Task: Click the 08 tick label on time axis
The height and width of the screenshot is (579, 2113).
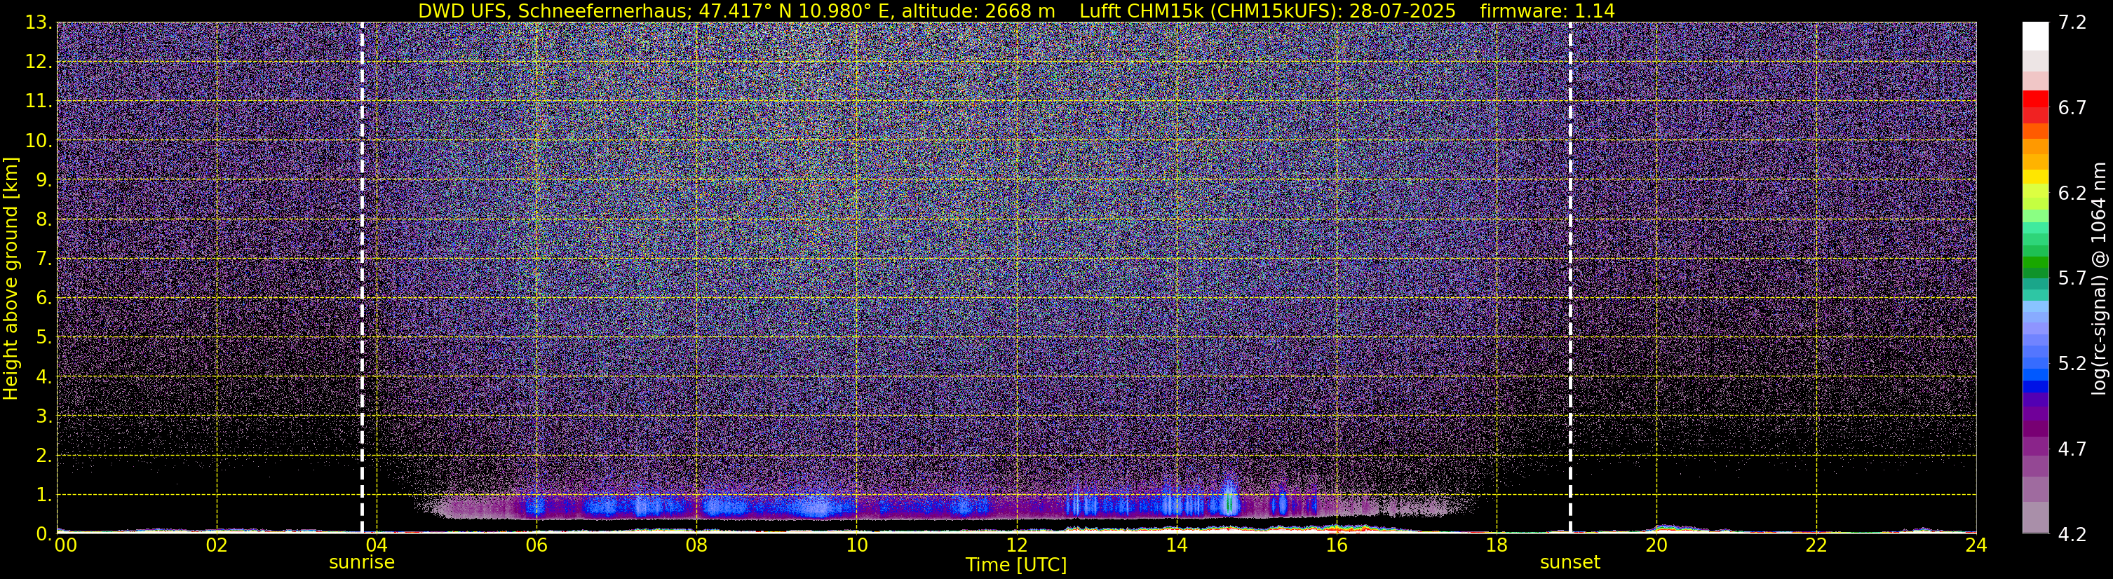Action: coord(696,545)
